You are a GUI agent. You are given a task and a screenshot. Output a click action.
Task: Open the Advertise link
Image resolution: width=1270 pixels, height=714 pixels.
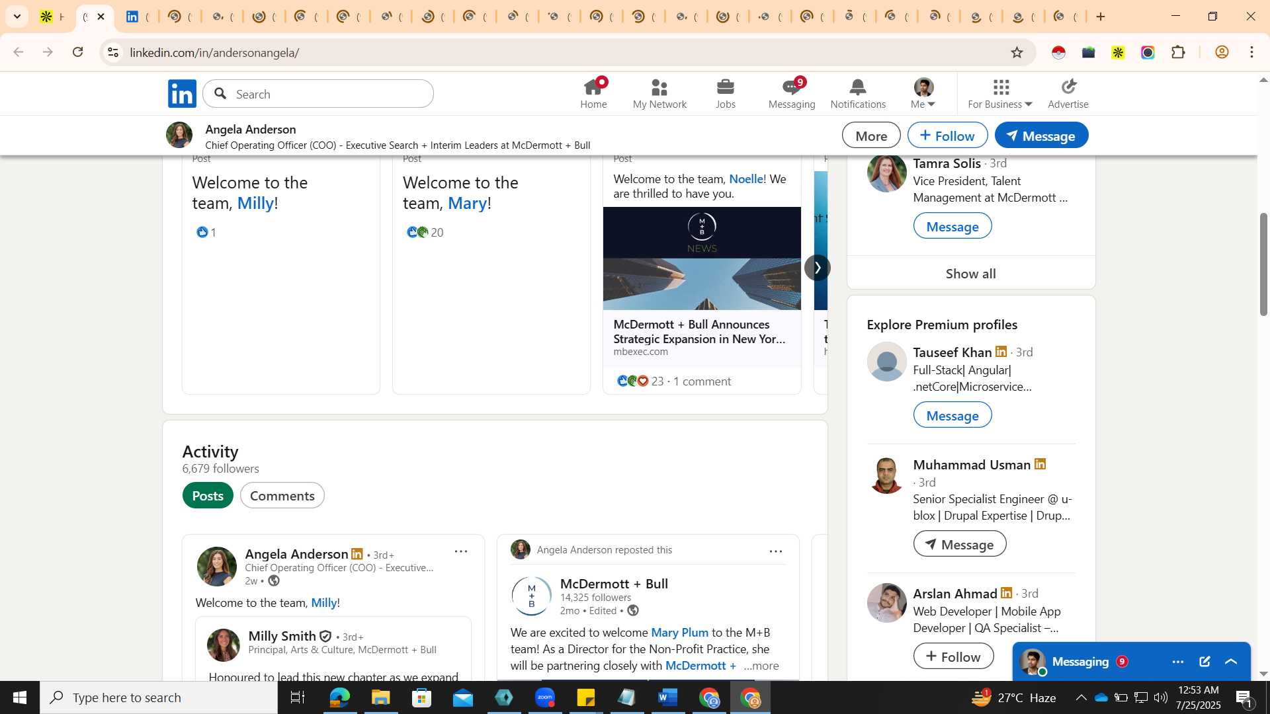point(1068,93)
